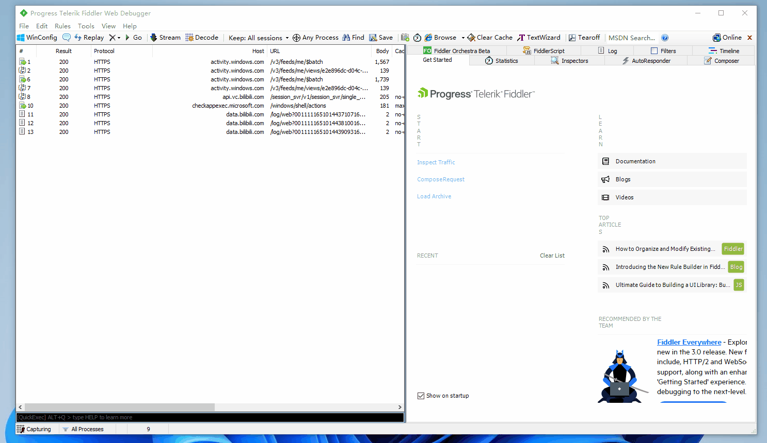767x443 pixels.
Task: Click the Inspect Traffic link
Action: tap(436, 162)
